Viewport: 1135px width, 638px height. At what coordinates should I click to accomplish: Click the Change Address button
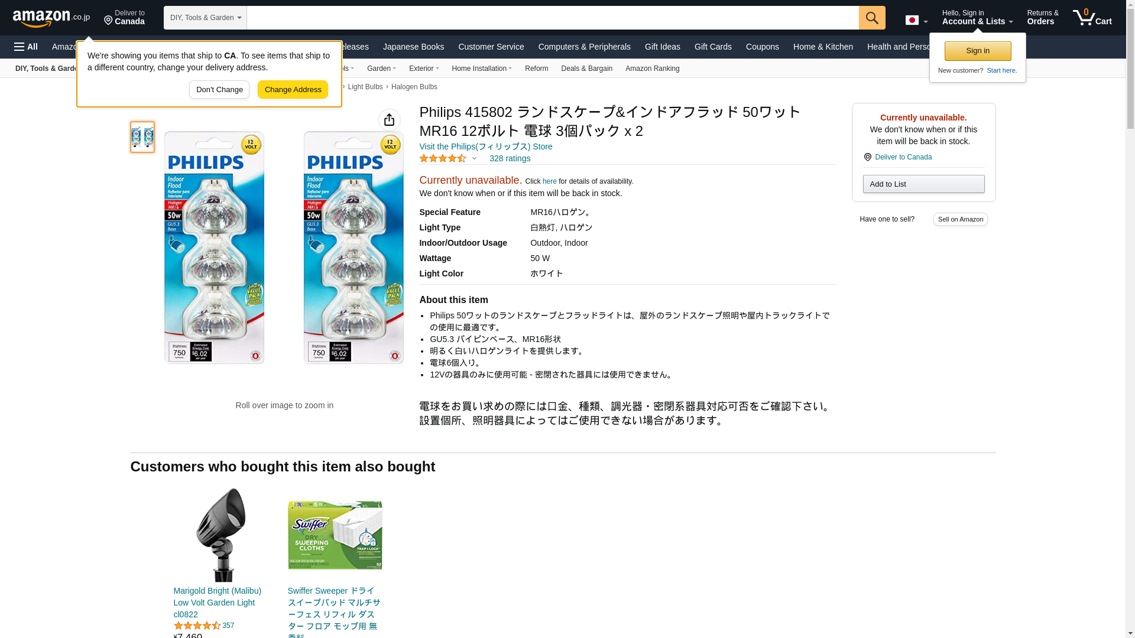(x=293, y=90)
